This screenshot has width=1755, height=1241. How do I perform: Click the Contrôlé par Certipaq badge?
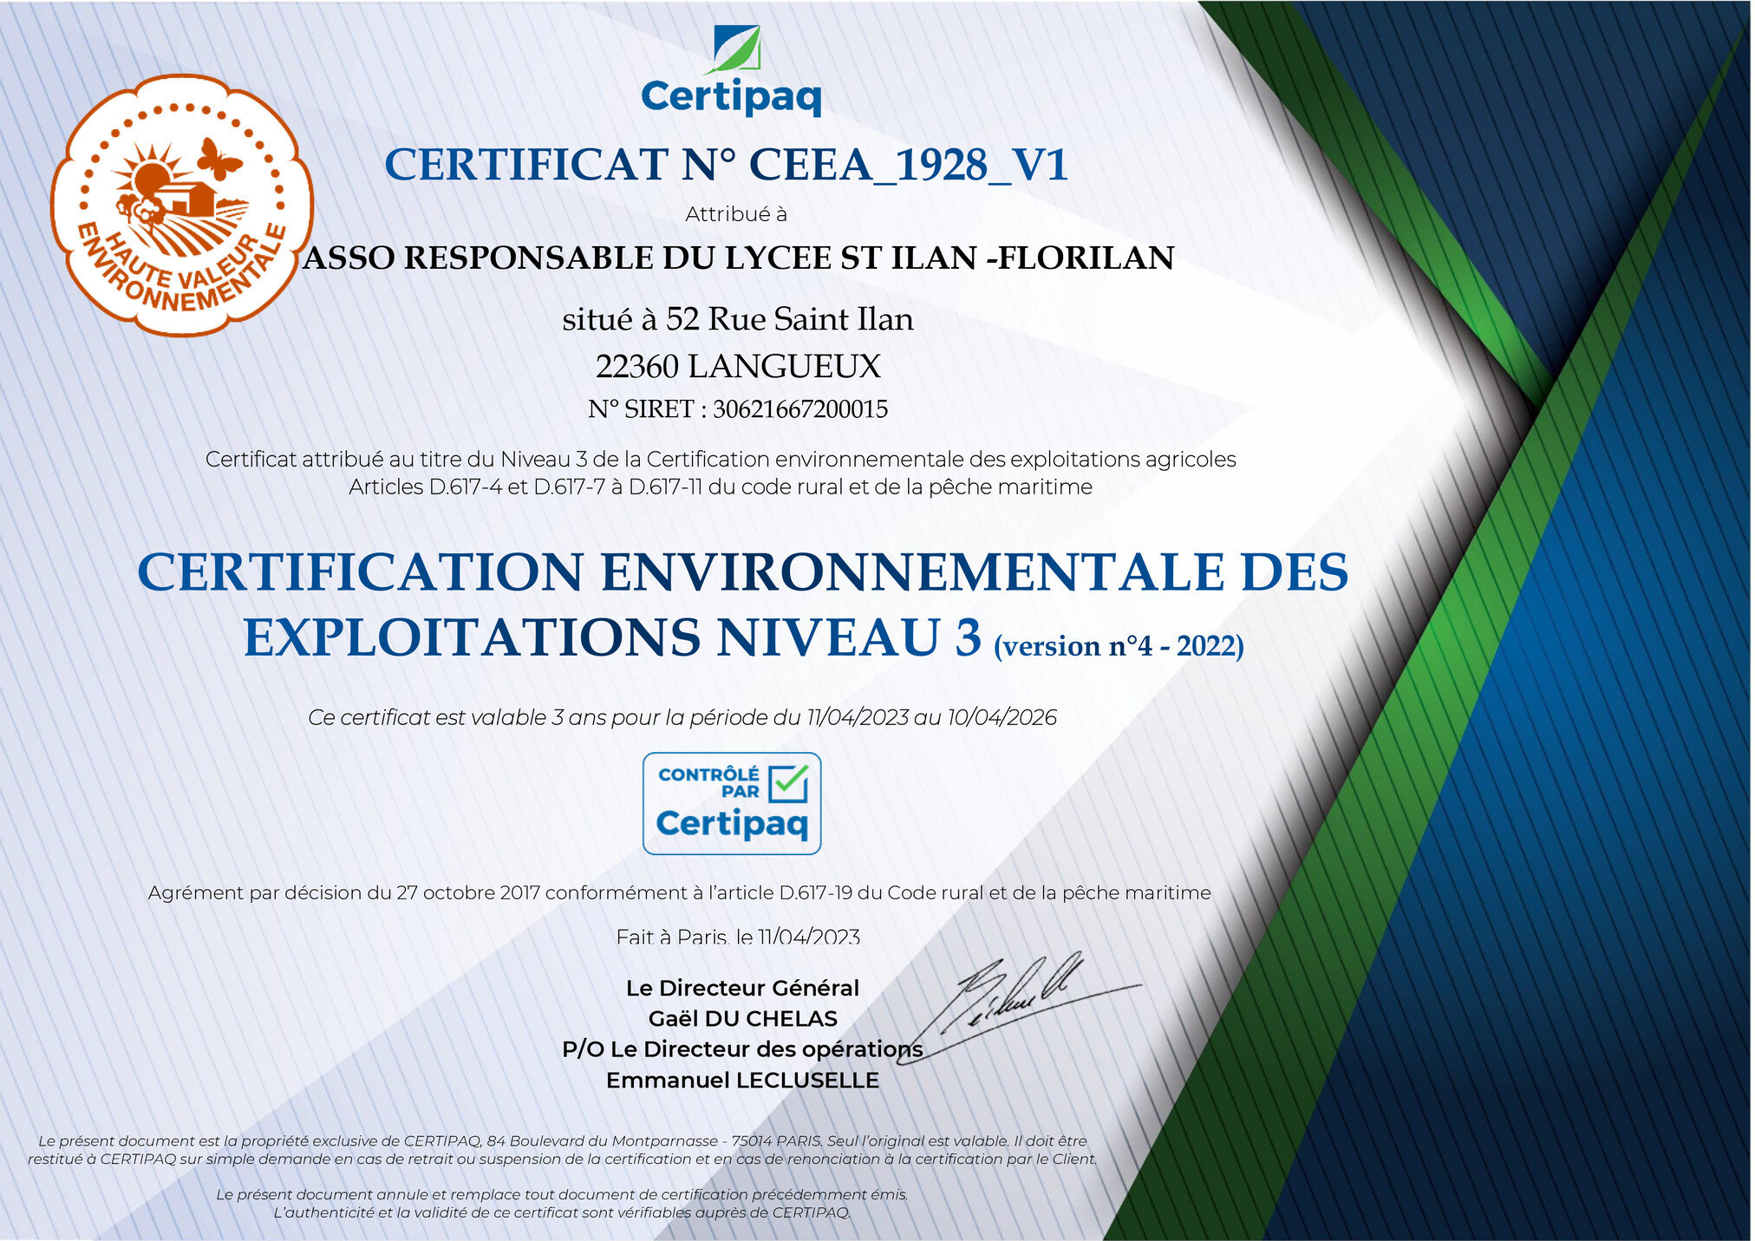point(731,803)
